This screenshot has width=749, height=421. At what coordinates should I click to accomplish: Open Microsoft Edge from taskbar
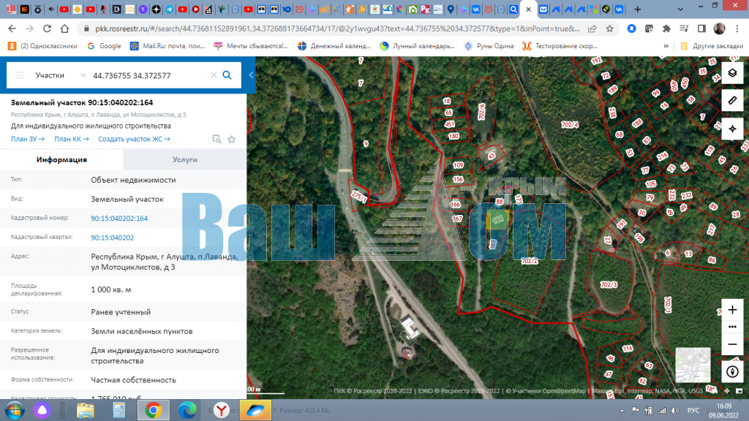tap(187, 410)
